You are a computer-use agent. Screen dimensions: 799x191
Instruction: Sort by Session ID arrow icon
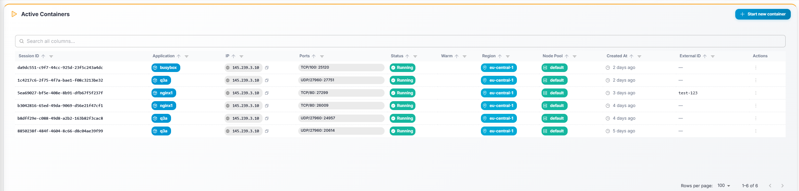pos(43,56)
